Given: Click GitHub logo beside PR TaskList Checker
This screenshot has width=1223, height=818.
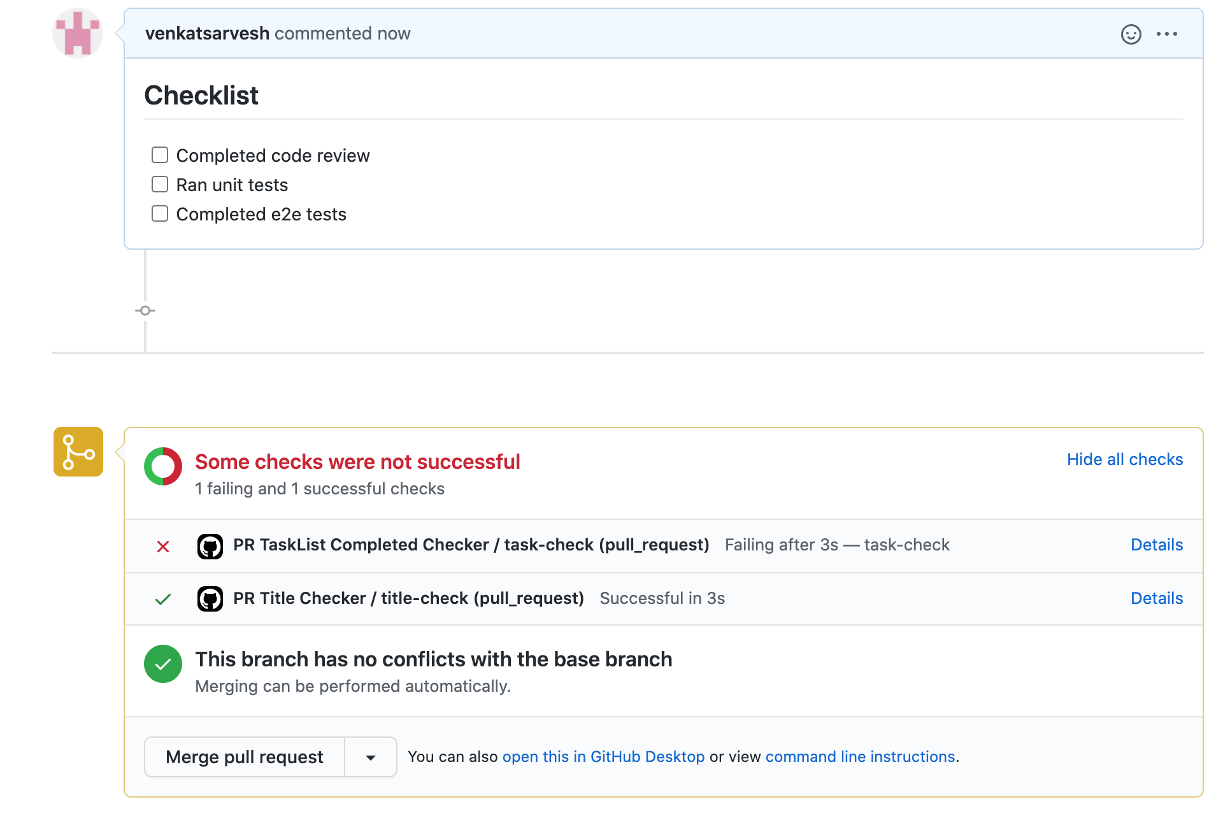Looking at the screenshot, I should 210,546.
